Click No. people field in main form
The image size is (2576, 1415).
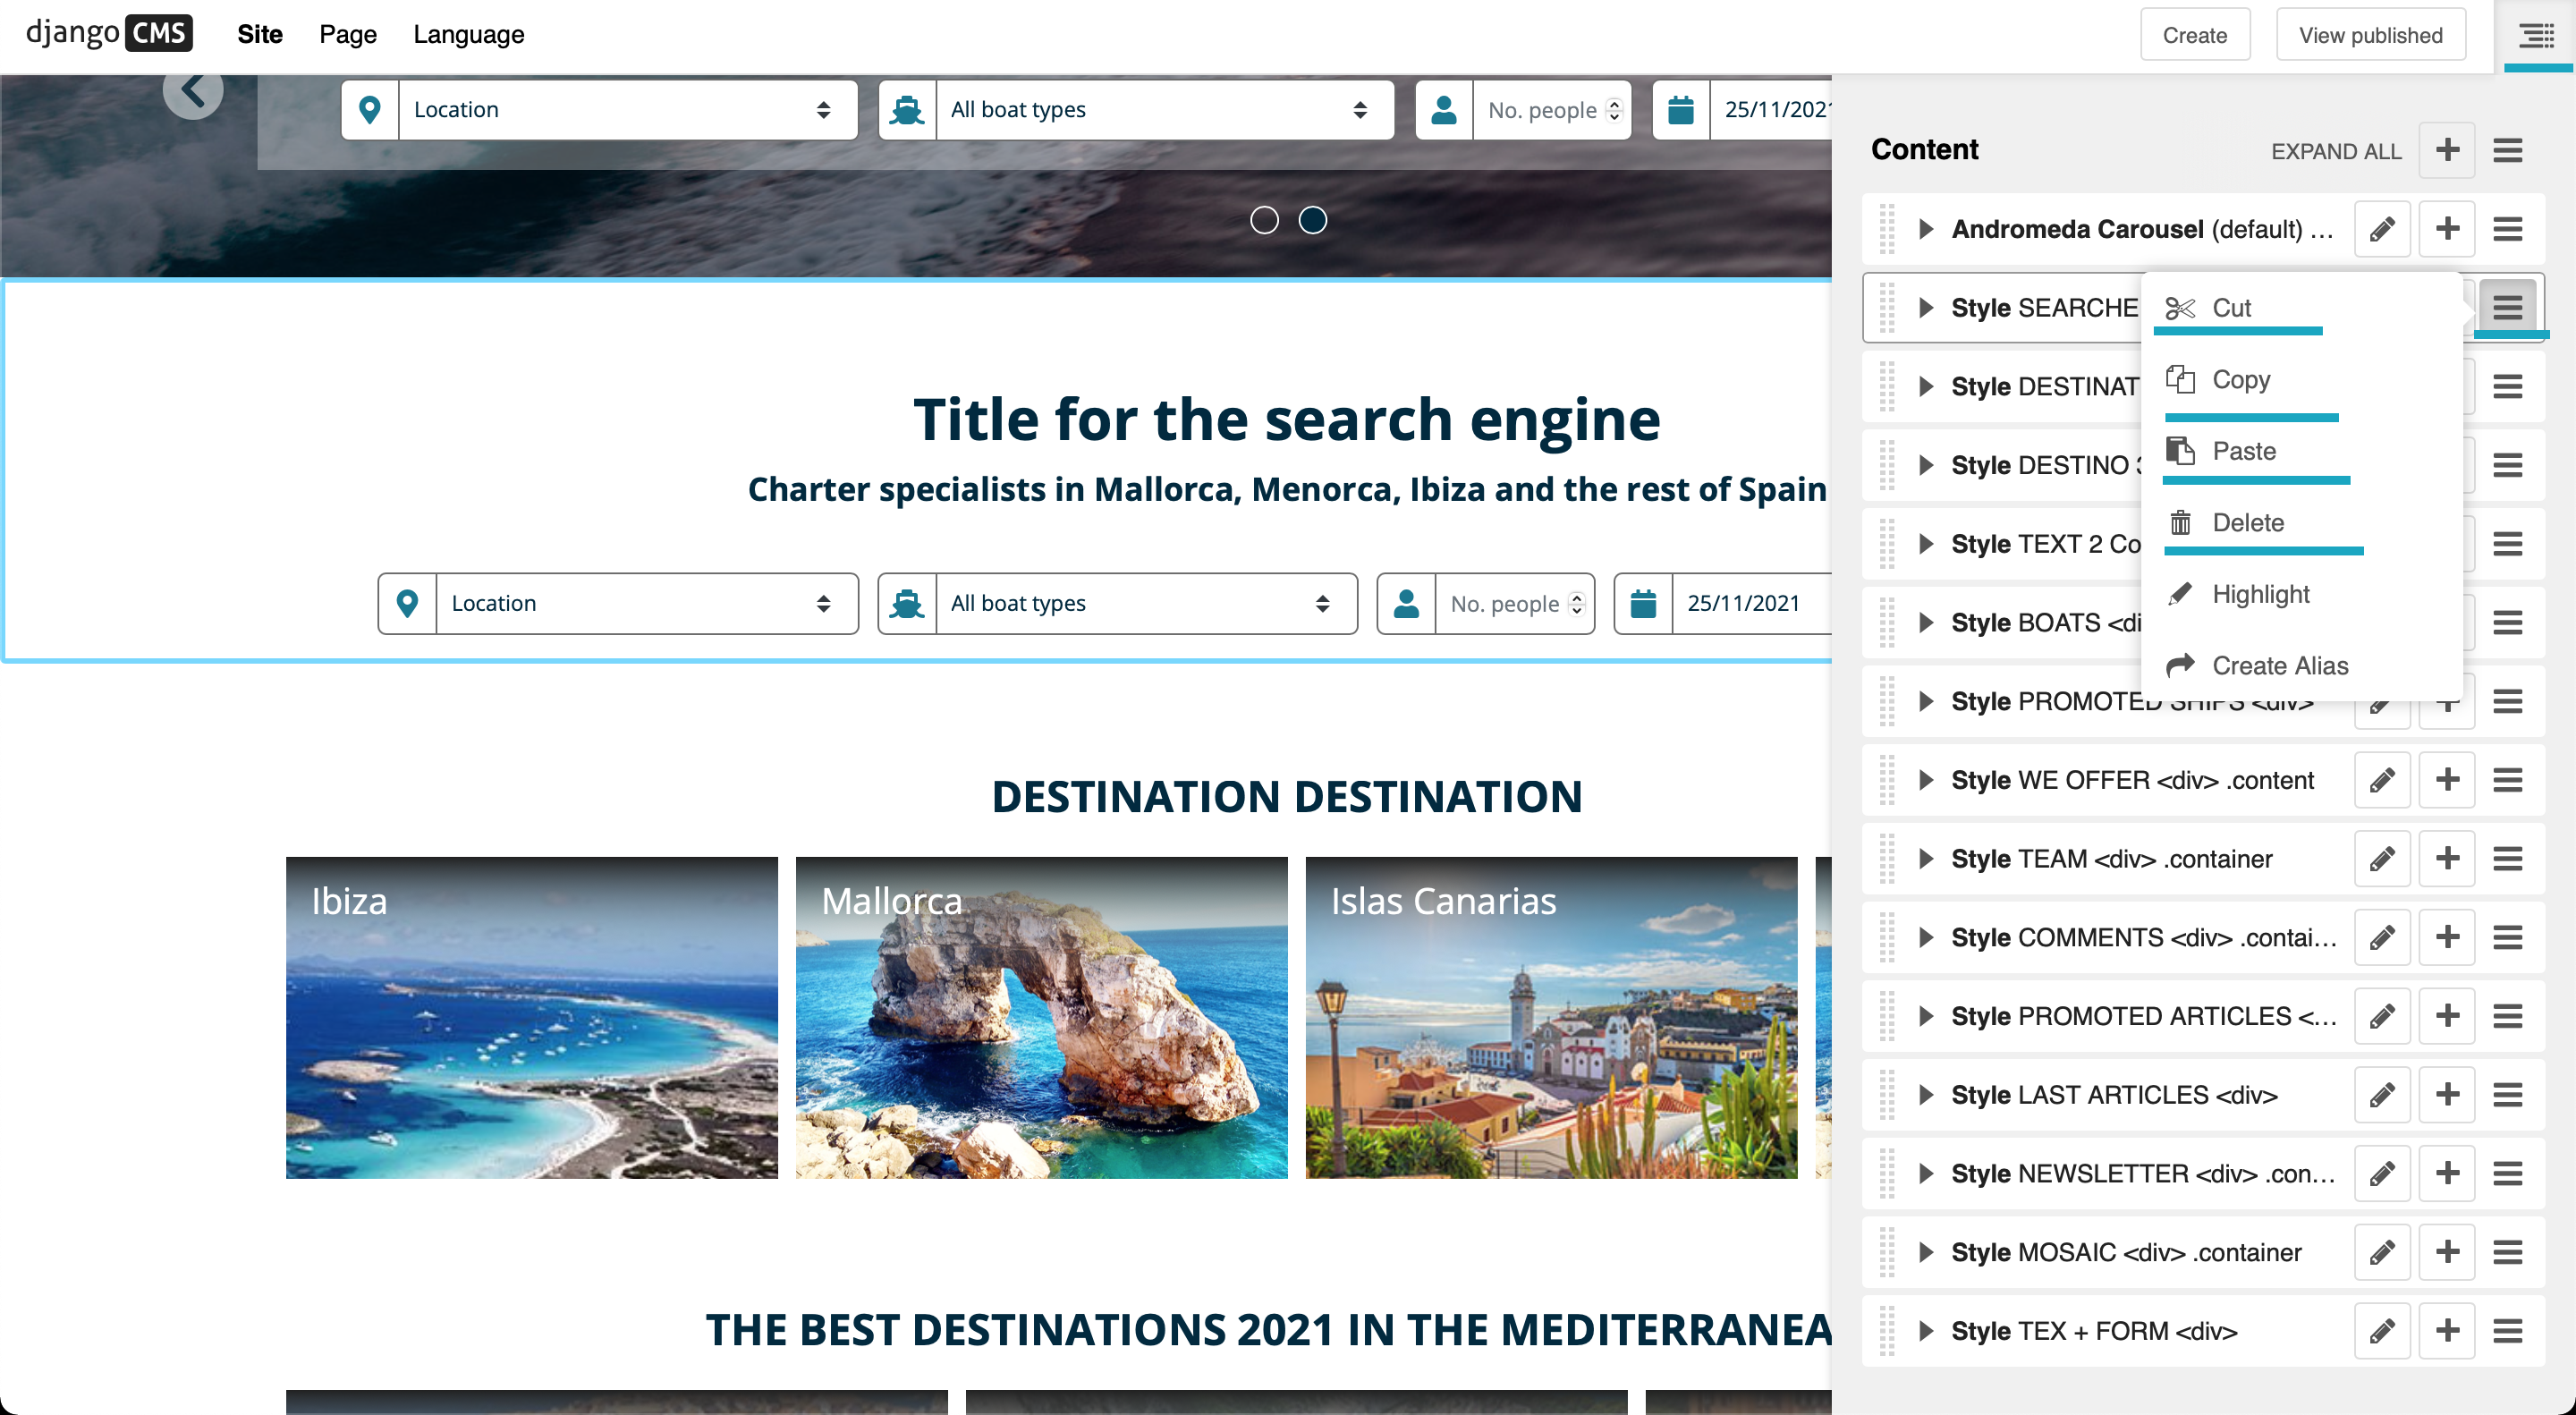point(1514,603)
